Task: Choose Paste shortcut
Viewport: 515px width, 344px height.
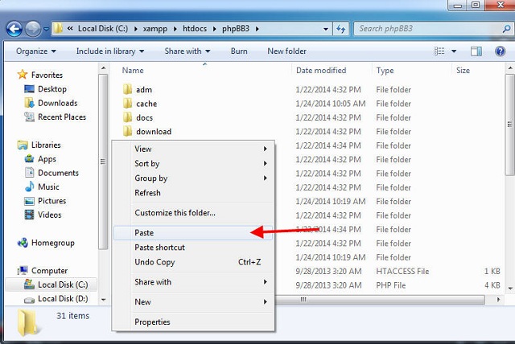Action: [193, 248]
